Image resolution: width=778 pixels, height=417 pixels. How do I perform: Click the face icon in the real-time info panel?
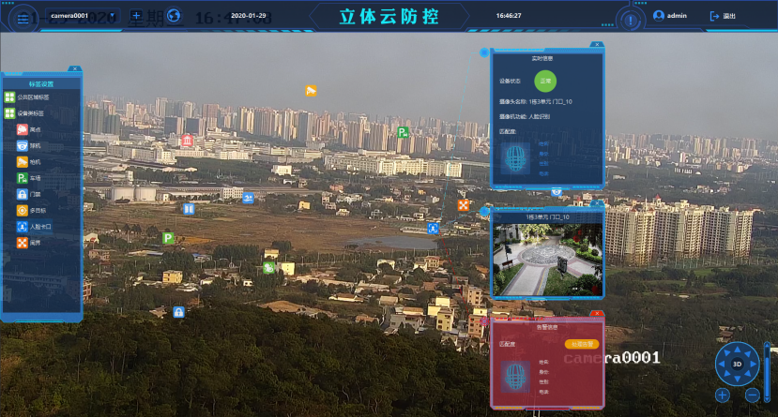coord(515,158)
